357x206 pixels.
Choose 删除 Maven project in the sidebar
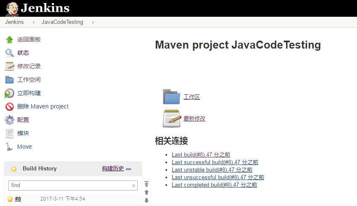click(43, 106)
